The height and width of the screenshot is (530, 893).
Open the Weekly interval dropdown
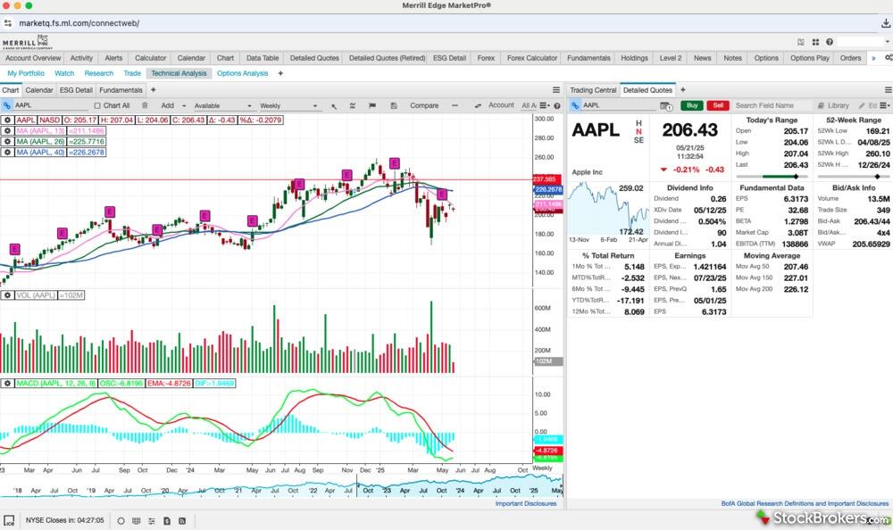pos(289,105)
